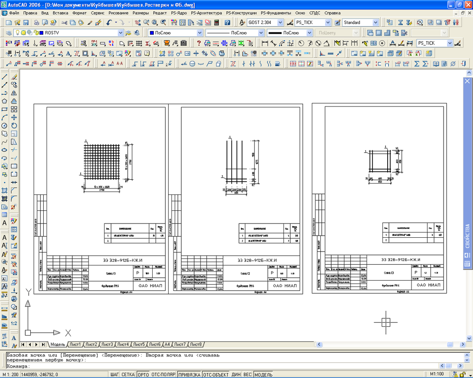Image resolution: width=473 pixels, height=378 pixels.
Task: Click the M1:100 scale button
Action: point(436,374)
